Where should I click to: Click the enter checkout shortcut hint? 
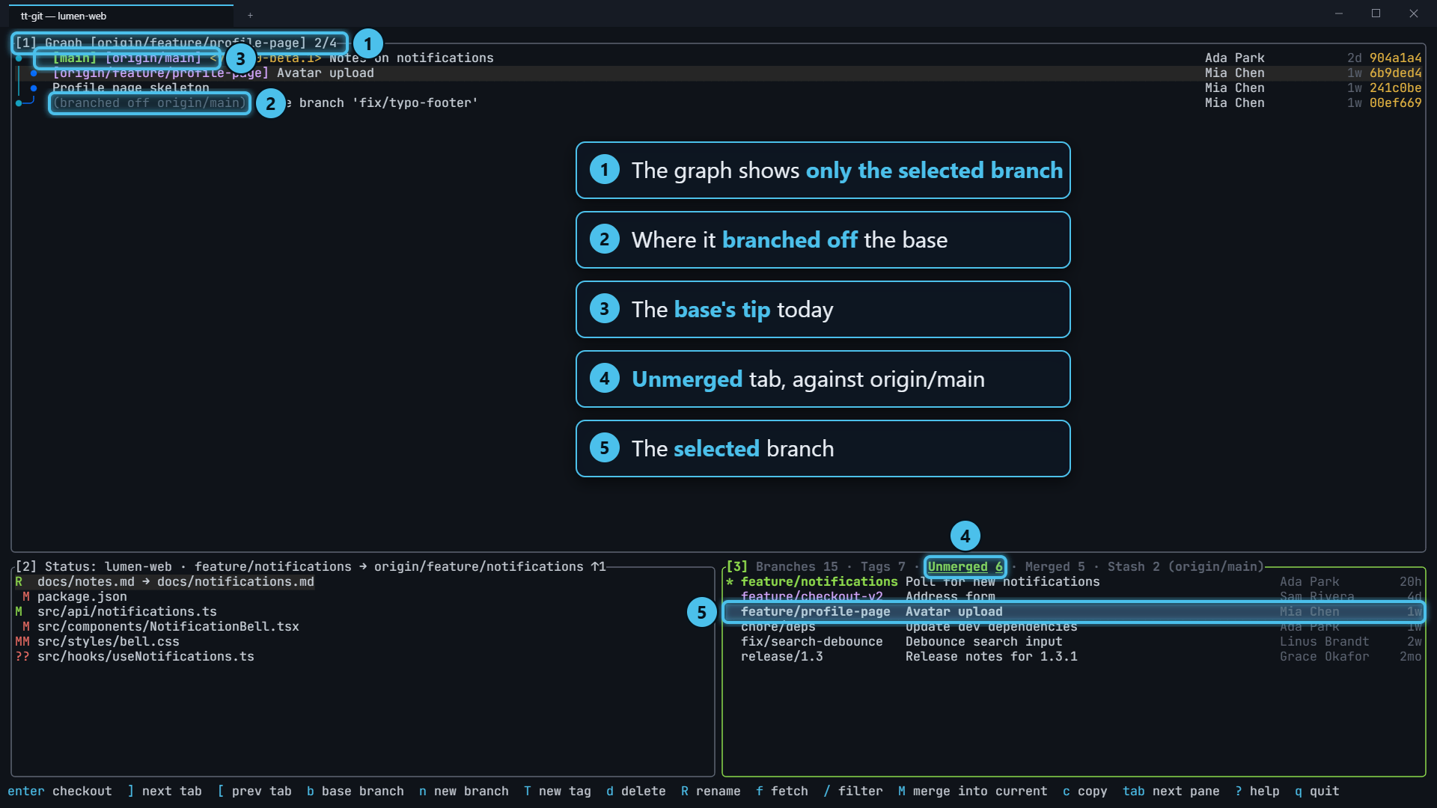pos(60,791)
